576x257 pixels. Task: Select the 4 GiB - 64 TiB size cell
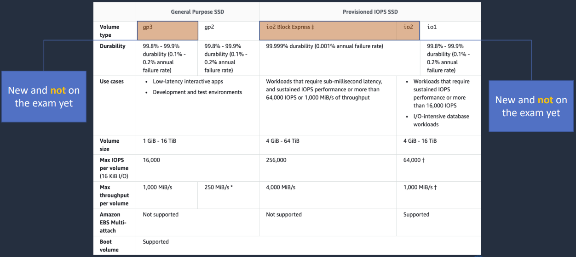(282, 141)
